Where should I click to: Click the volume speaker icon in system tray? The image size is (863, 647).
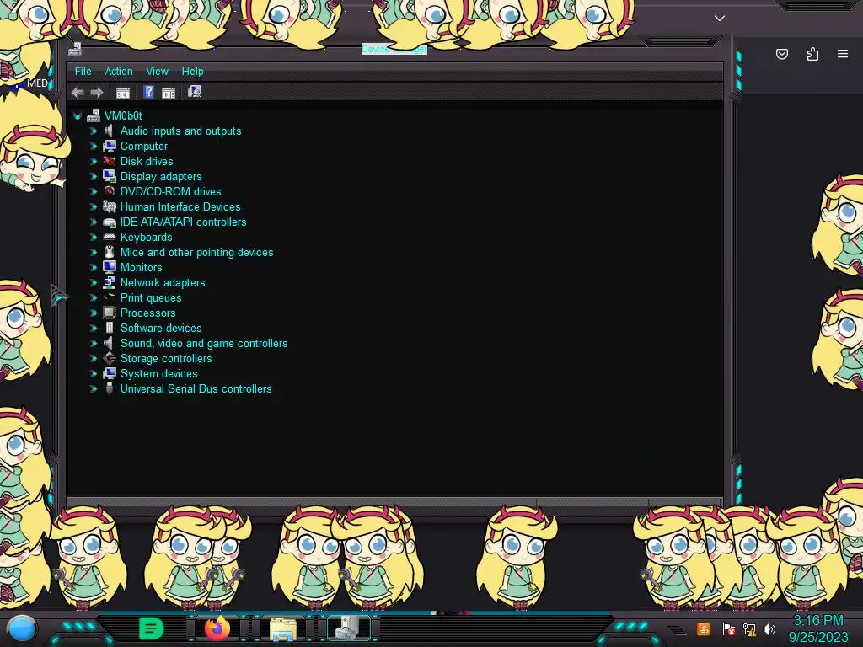(769, 628)
